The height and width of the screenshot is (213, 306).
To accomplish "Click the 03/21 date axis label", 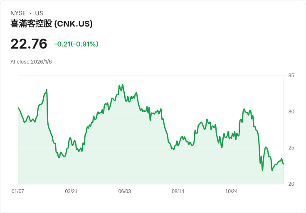I will (x=71, y=191).
